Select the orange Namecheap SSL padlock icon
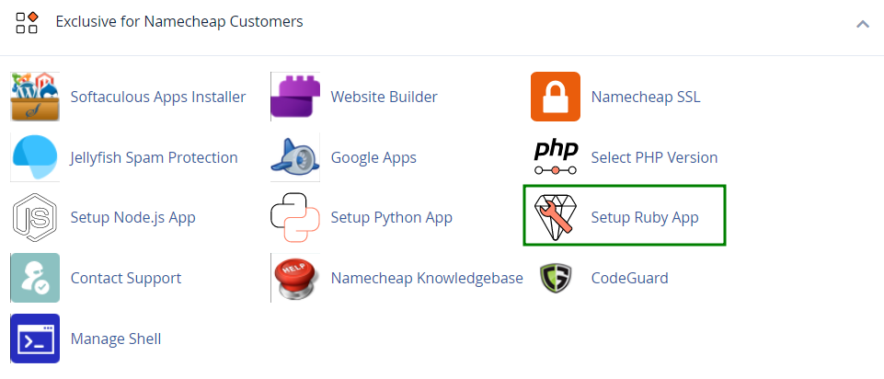Viewport: 884px width, 379px height. [x=556, y=97]
